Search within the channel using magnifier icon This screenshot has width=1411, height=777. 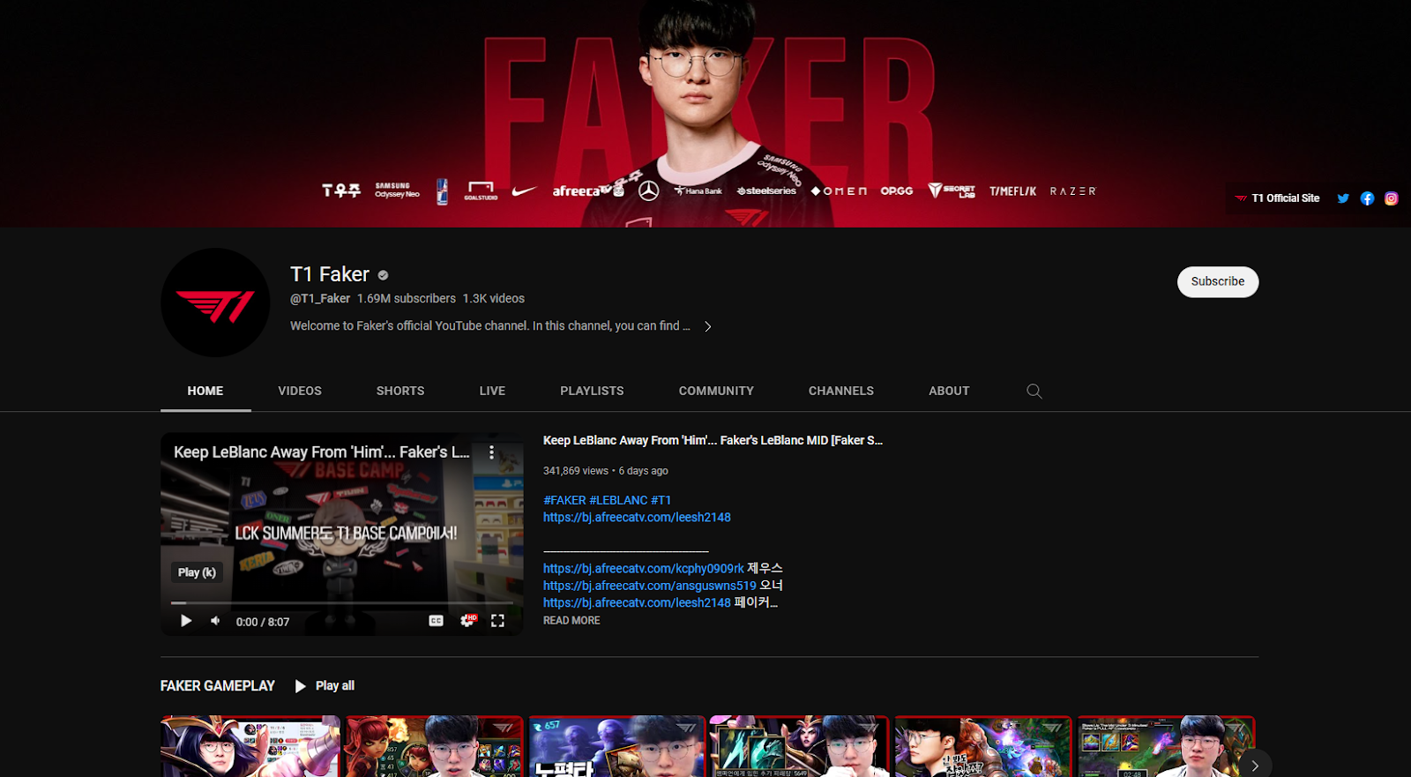1034,391
